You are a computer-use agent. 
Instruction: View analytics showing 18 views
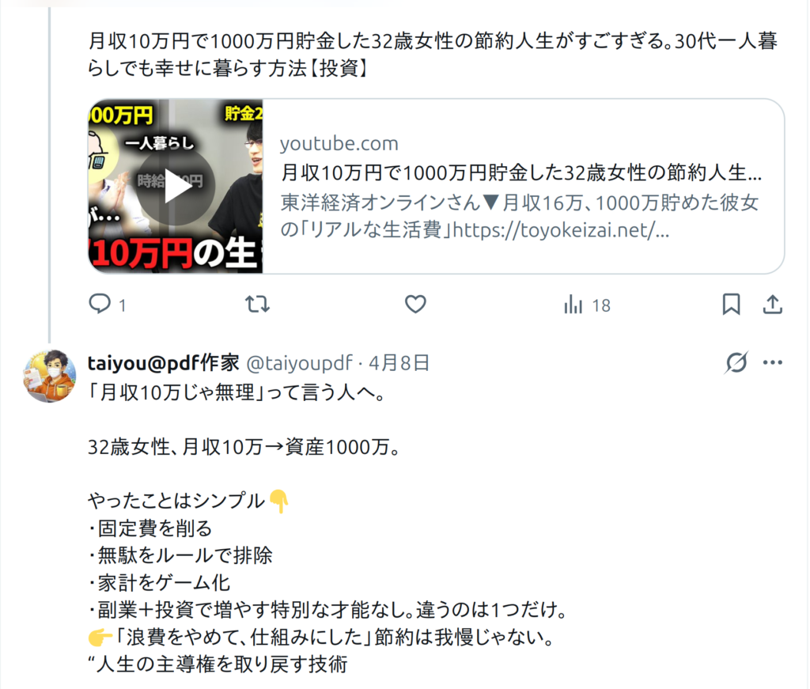pyautogui.click(x=588, y=305)
